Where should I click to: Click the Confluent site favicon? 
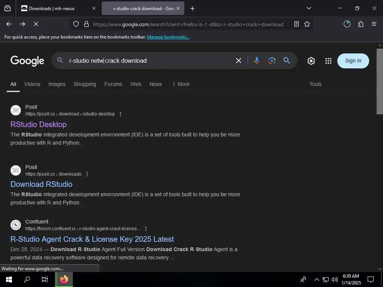(x=16, y=225)
